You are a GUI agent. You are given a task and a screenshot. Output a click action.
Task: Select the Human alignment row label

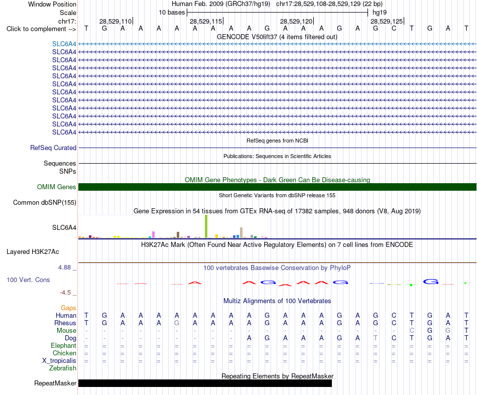pos(66,315)
